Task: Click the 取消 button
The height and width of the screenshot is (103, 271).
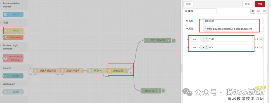Action: tap(247, 4)
